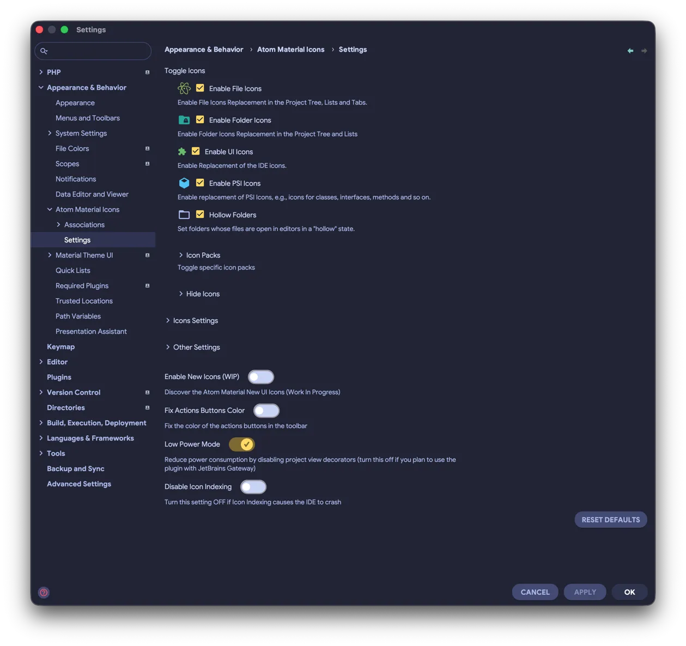
Task: Turn on Enable New Icons (WIP) switch
Action: tap(261, 377)
